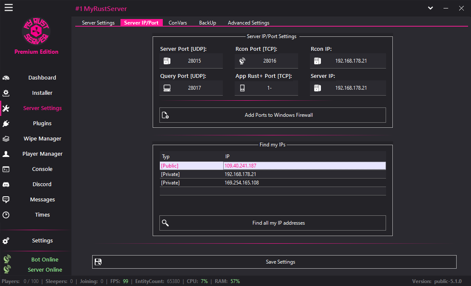This screenshot has width=471, height=286.
Task: Open the BackUp tab
Action: (x=208, y=23)
